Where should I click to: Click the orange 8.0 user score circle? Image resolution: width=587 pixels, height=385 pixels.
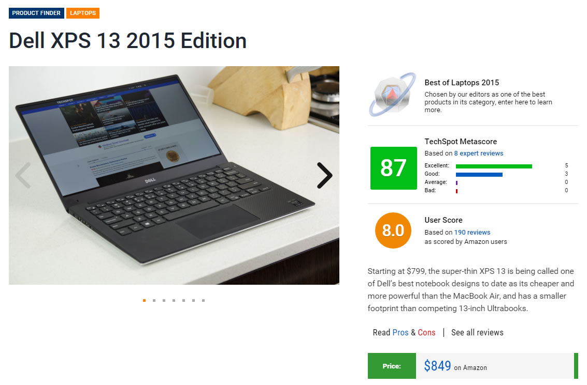tap(393, 230)
